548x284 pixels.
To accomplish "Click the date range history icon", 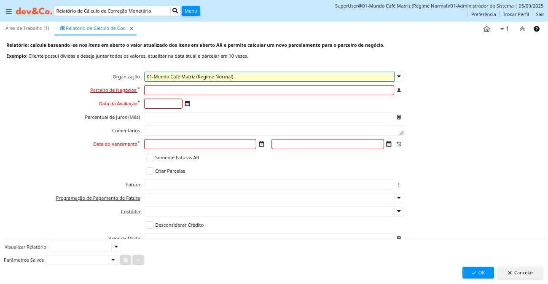I will pos(399,144).
